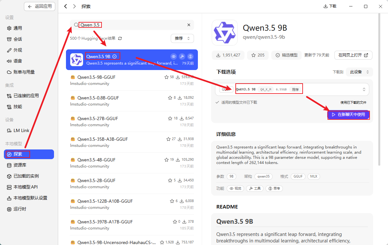Viewport: 388px width, 245px height.
Task: Click the 视觉 capability tag
Action: coord(235,189)
